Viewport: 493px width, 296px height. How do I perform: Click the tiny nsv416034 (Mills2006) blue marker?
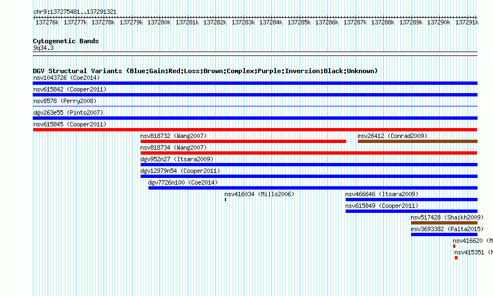(x=225, y=200)
